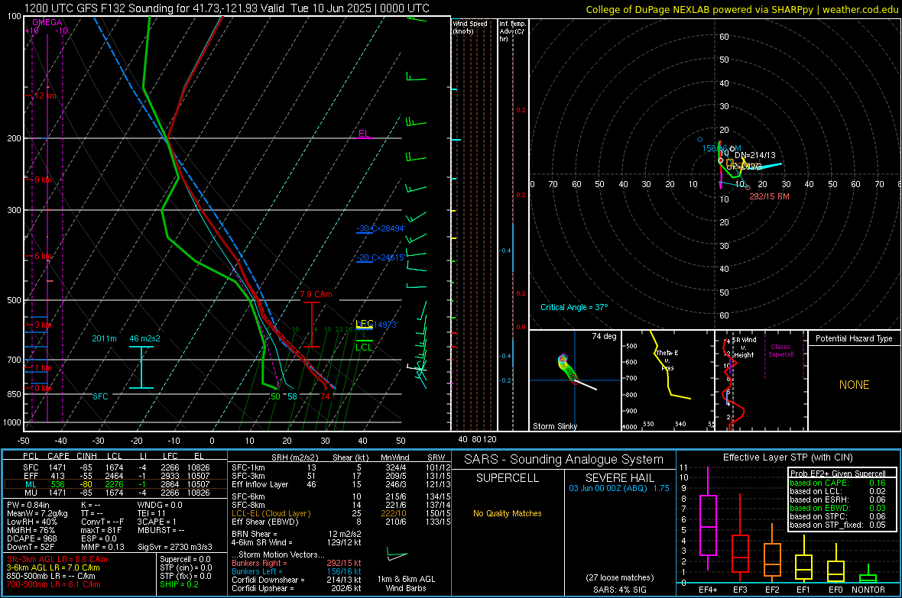Click the Critical Angle = 37° readout

573,307
